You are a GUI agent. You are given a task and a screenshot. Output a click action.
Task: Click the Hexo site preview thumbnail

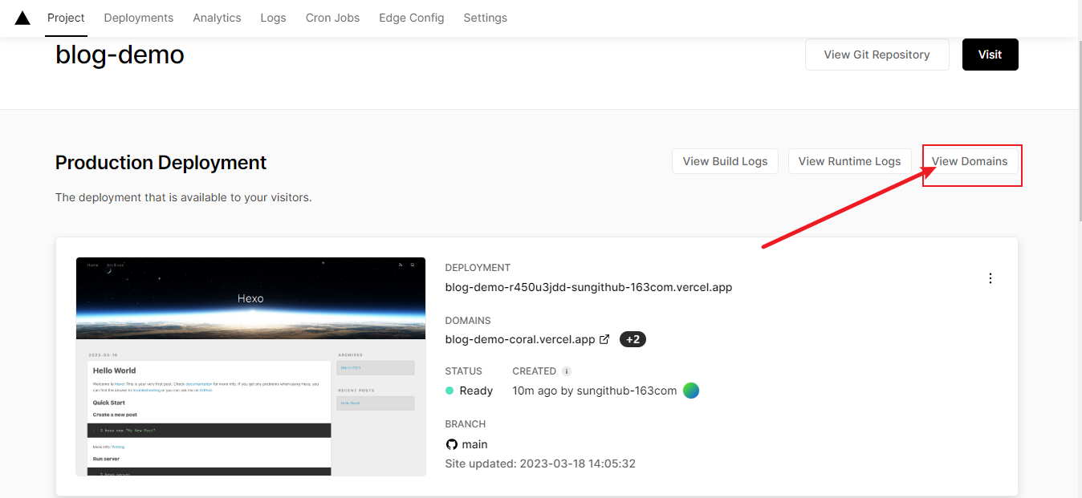250,366
